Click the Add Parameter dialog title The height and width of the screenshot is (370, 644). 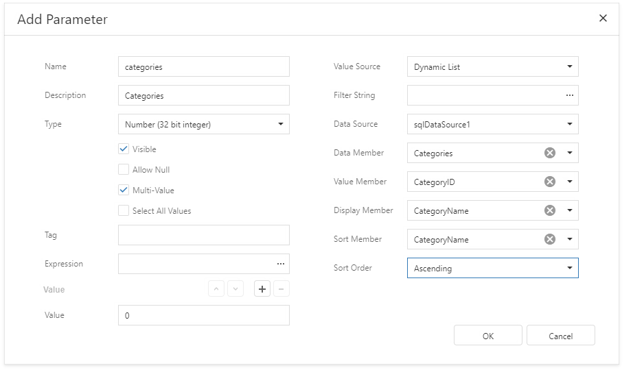(62, 19)
